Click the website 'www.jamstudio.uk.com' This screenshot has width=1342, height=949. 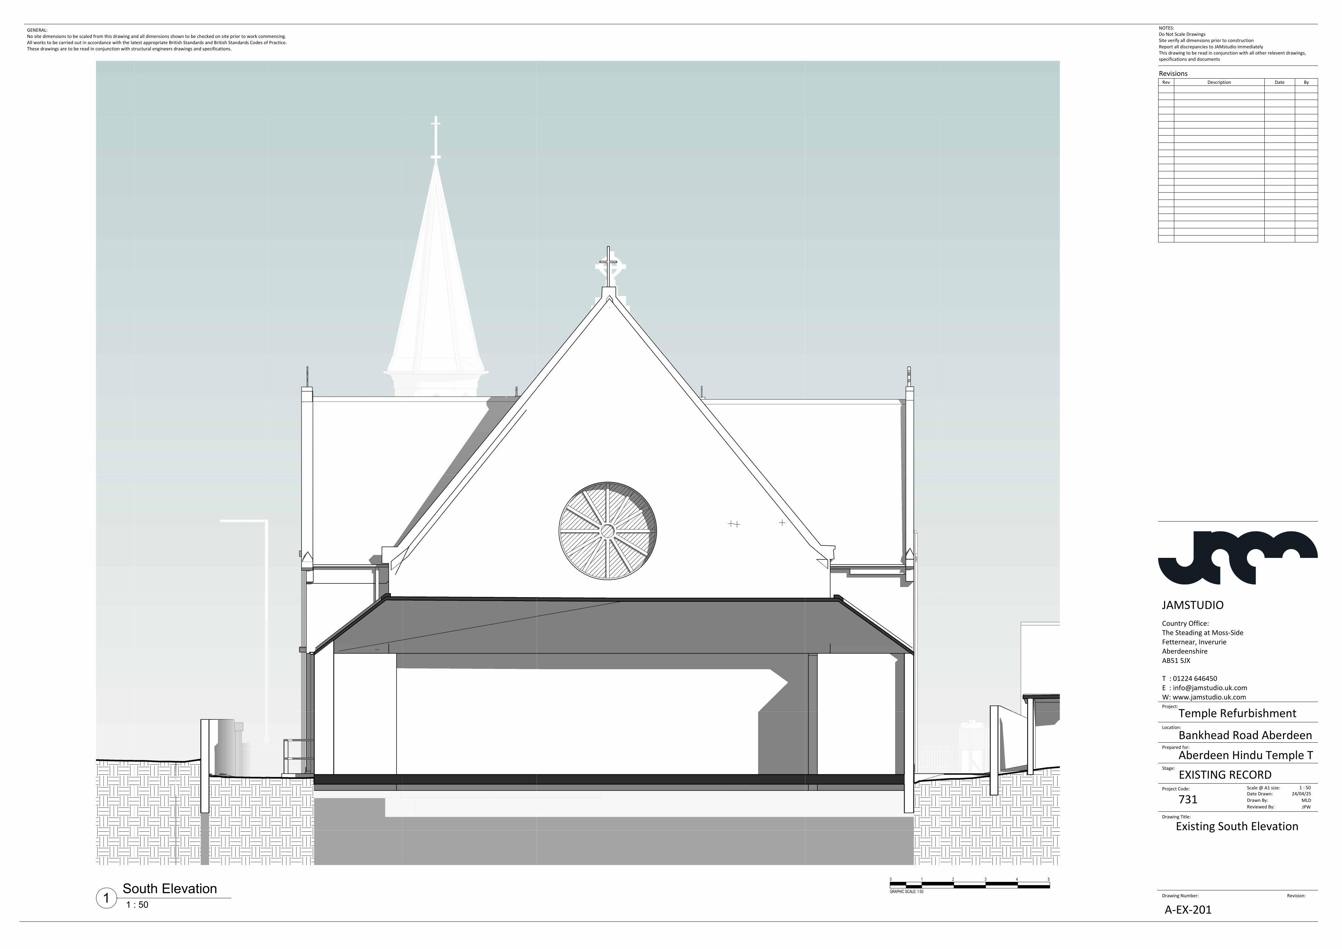point(1209,697)
